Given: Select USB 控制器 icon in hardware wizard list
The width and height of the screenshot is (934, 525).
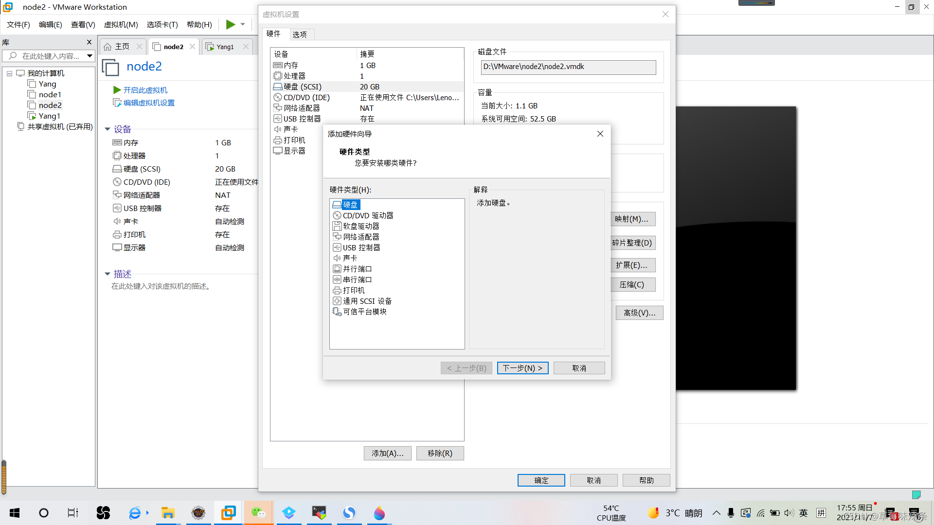Looking at the screenshot, I should tap(337, 247).
